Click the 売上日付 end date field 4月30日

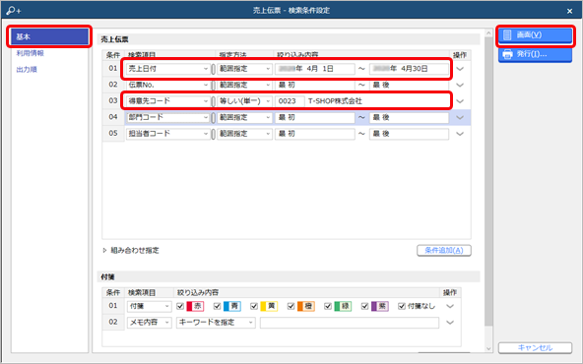click(x=409, y=69)
